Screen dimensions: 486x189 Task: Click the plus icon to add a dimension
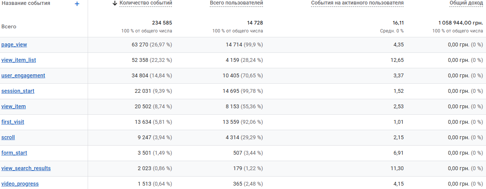point(77,4)
